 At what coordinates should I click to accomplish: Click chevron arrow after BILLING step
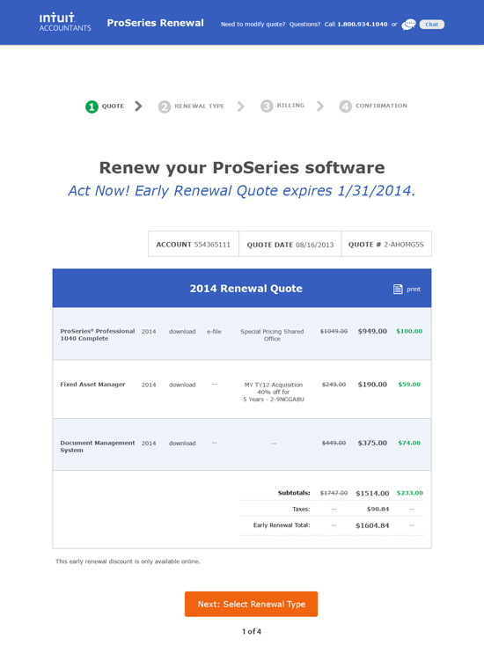click(x=320, y=106)
